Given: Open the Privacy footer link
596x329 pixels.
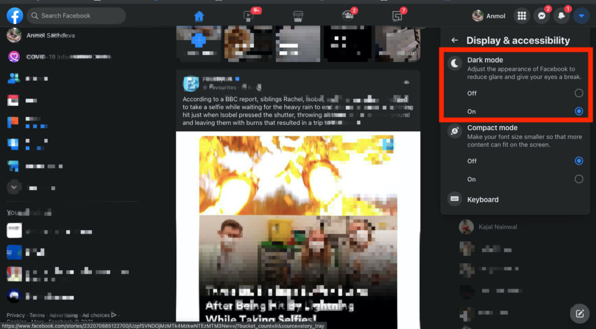Looking at the screenshot, I should 16,315.
